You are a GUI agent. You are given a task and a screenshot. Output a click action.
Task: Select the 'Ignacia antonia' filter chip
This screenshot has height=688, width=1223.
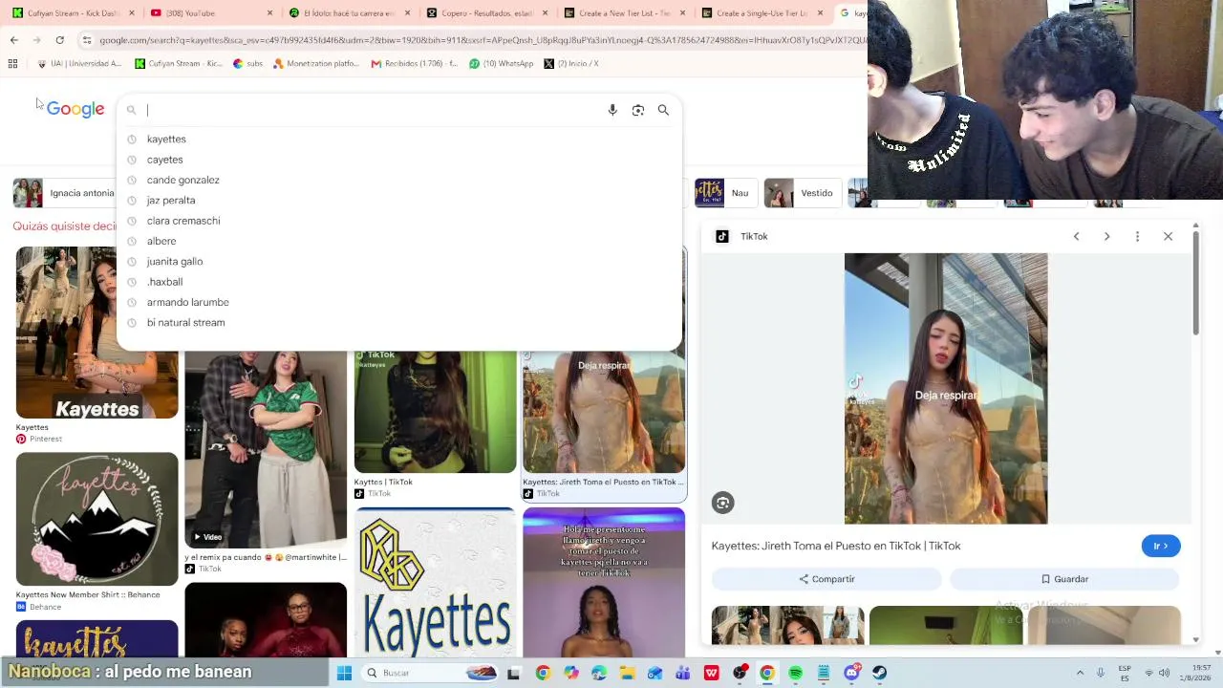(x=64, y=193)
